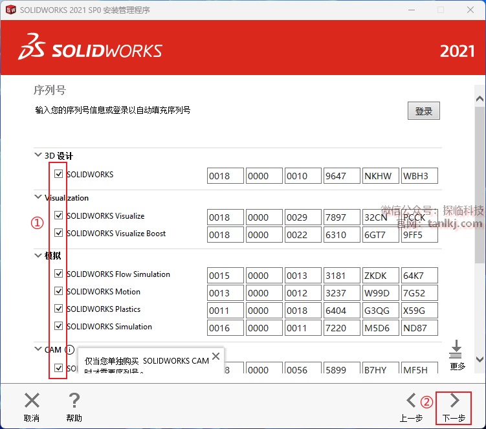486x429 pixels.
Task: Click the Cancel X icon
Action: 32,401
